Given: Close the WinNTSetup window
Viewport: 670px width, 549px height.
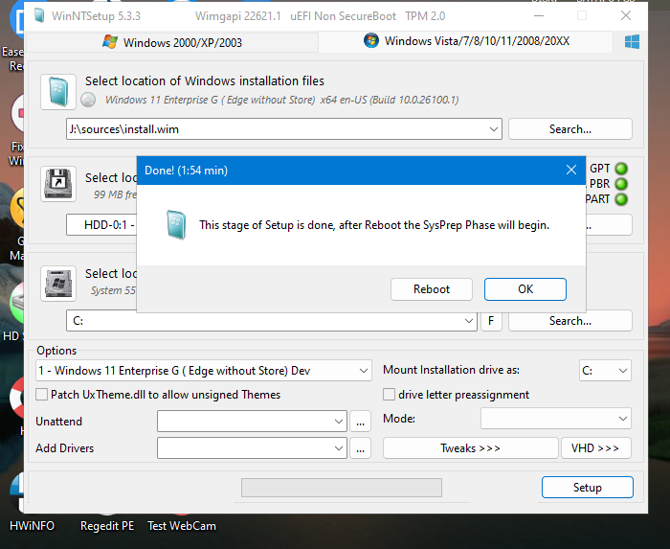Looking at the screenshot, I should [x=626, y=16].
